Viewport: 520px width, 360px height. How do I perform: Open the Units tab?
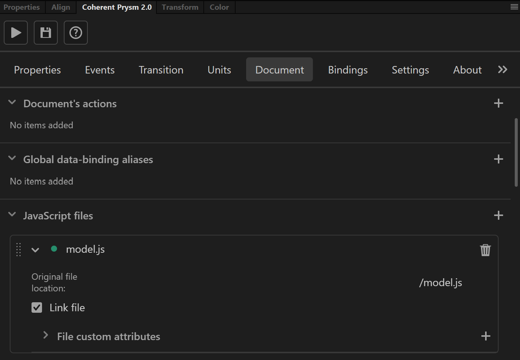coord(219,70)
